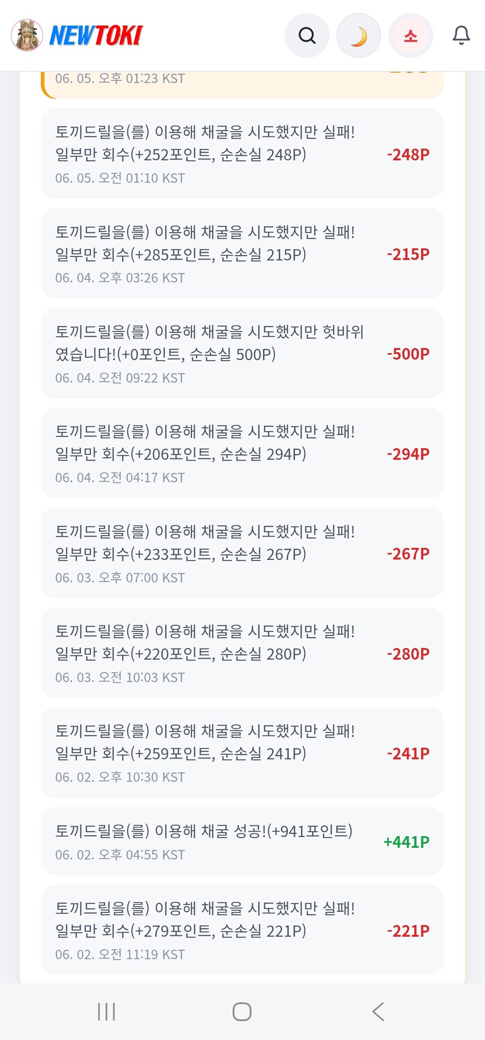Open the 채굴 성공 +441P entry
Image resolution: width=485 pixels, height=1040 pixels.
tap(242, 841)
